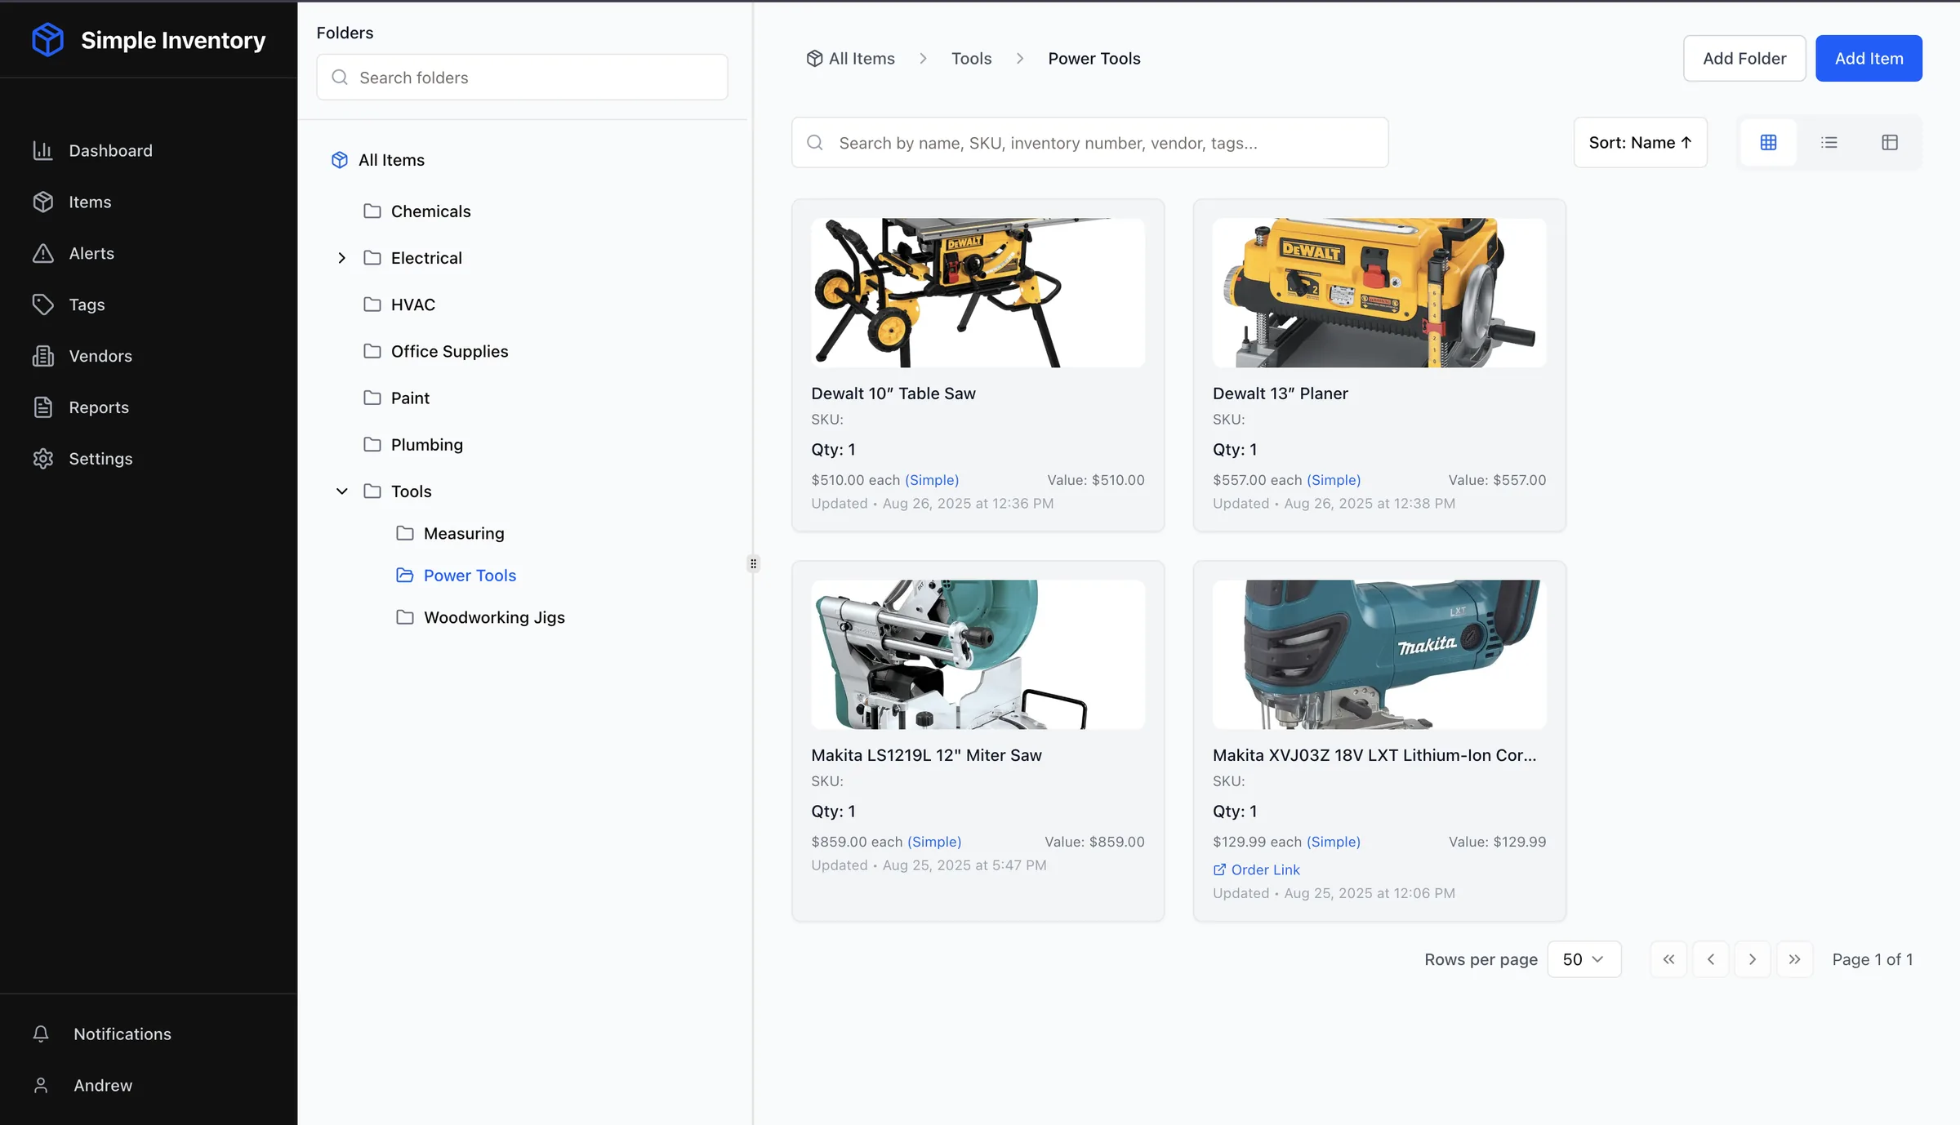Click the Simple Inventory cube logo

coord(47,39)
